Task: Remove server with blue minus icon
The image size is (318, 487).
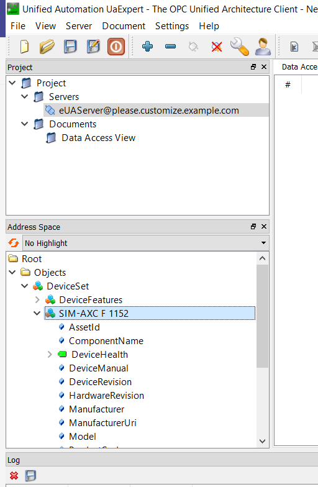Action: click(x=170, y=47)
